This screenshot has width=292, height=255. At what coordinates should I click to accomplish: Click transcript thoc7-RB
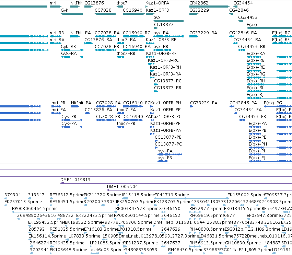coord(126,54)
